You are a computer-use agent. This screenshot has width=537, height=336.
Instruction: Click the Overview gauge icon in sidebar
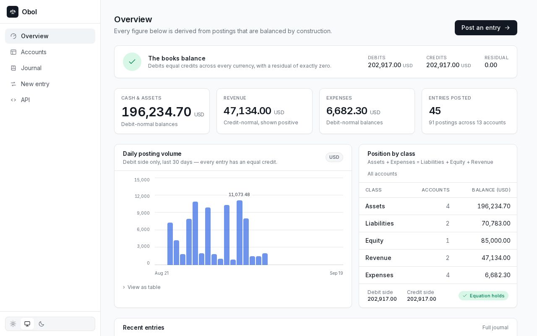pyautogui.click(x=13, y=36)
